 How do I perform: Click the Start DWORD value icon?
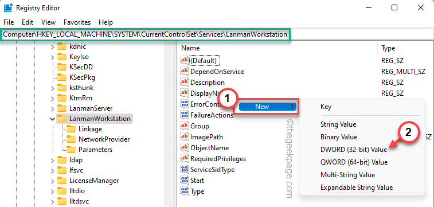[184, 181]
